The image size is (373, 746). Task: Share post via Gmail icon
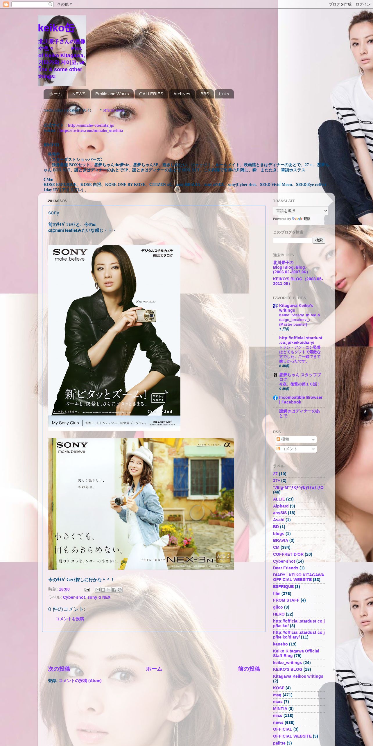pos(98,589)
